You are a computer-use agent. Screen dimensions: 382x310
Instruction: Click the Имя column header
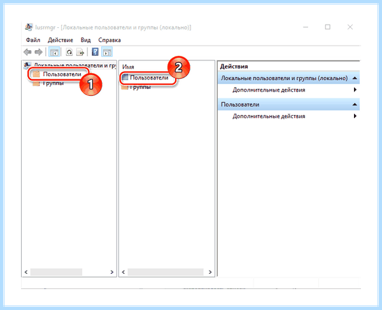(x=128, y=67)
